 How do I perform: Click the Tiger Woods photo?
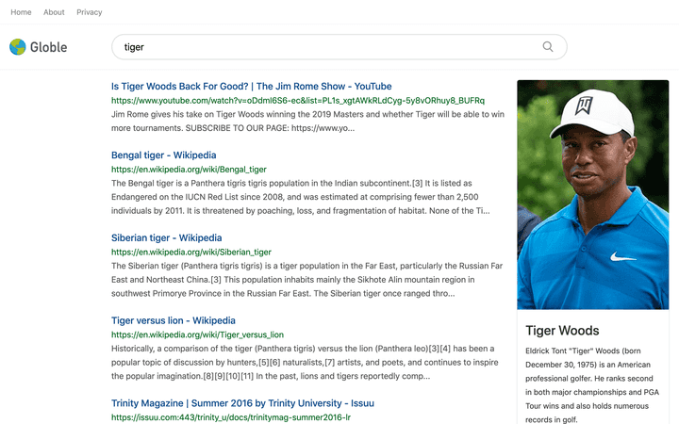pos(592,194)
